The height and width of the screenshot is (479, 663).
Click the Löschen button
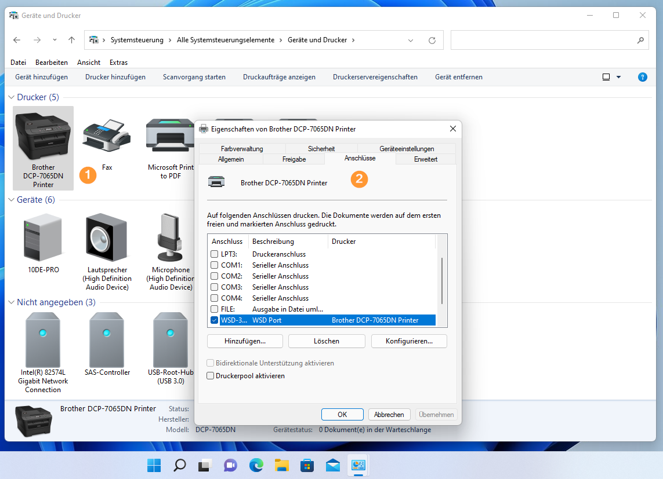(327, 341)
